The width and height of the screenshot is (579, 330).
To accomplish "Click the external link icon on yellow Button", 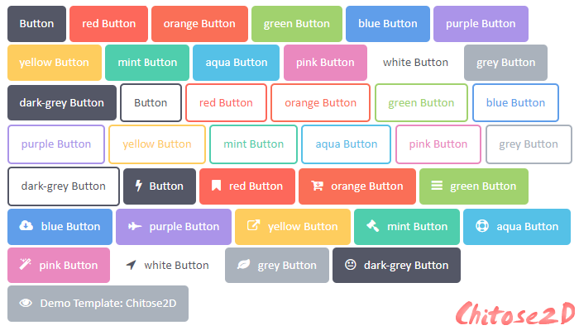I will 253,225.
